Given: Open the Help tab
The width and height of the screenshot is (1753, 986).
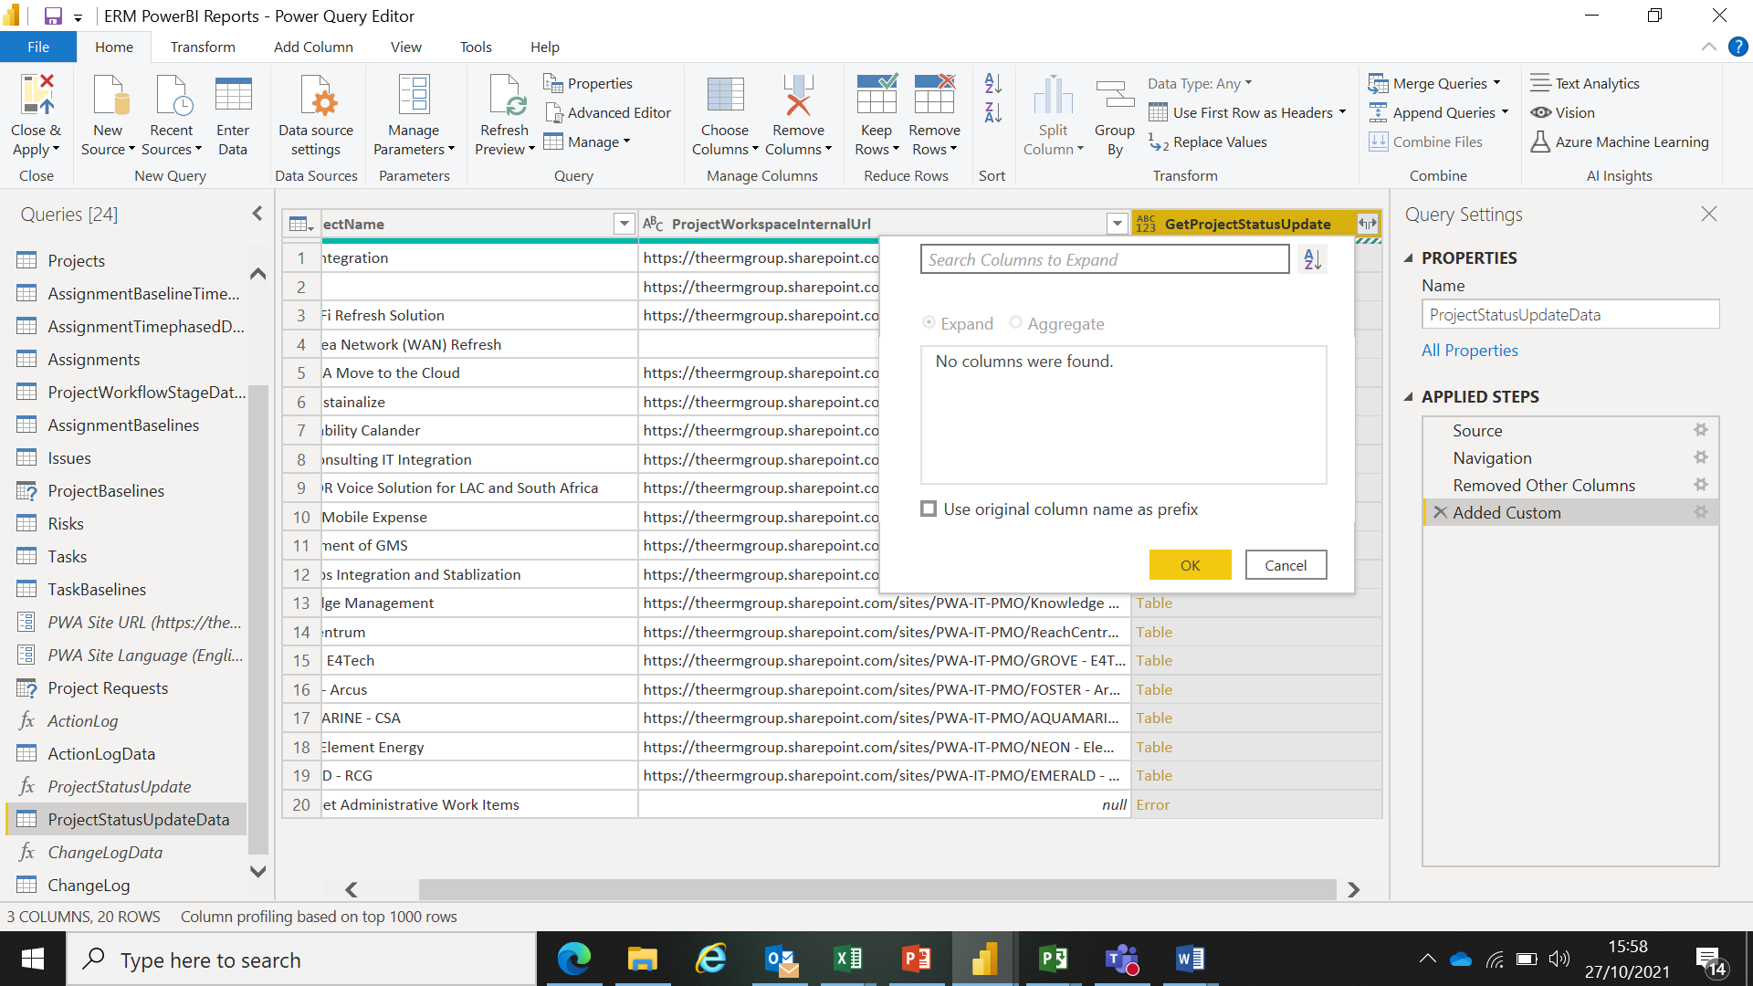Looking at the screenshot, I should pos(545,47).
